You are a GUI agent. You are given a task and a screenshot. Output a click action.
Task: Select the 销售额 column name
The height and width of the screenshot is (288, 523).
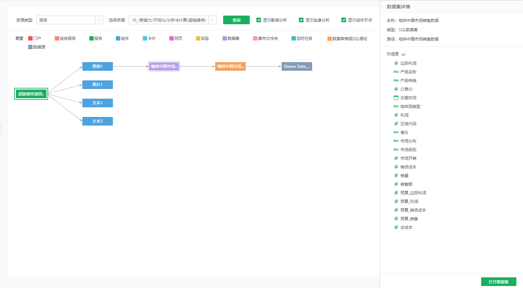[x=406, y=184]
